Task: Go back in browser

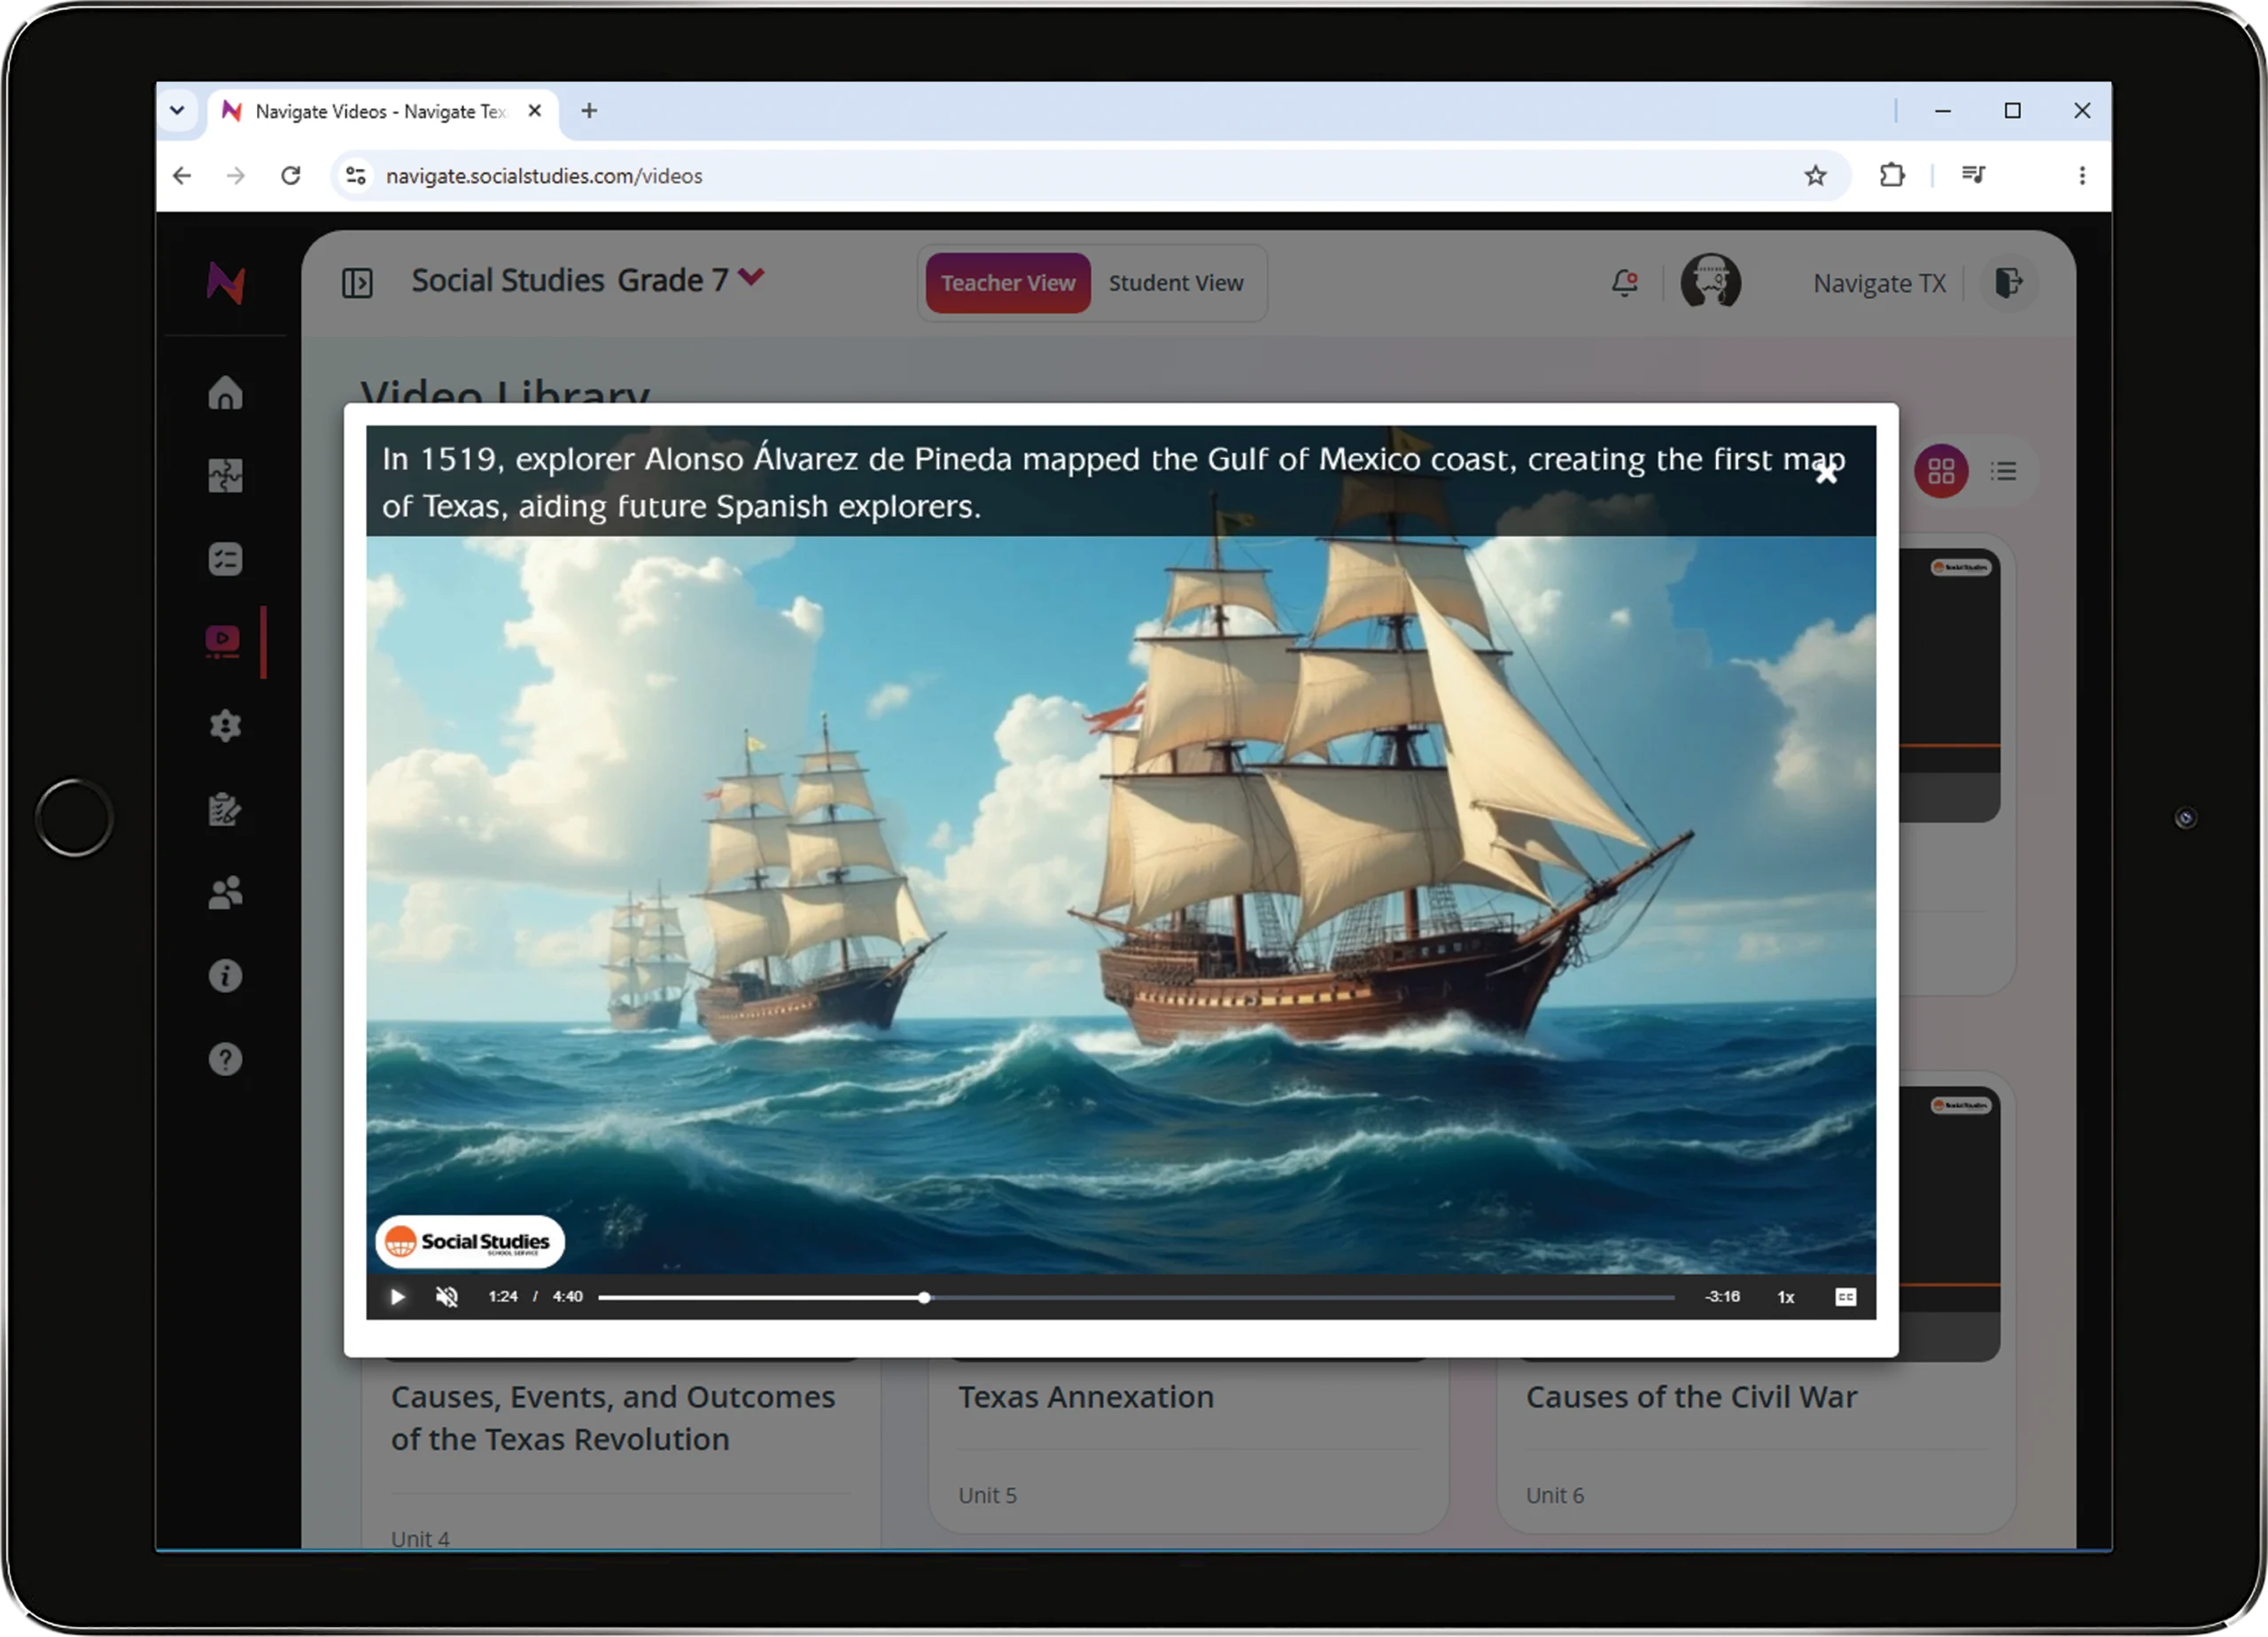Action: 182,176
